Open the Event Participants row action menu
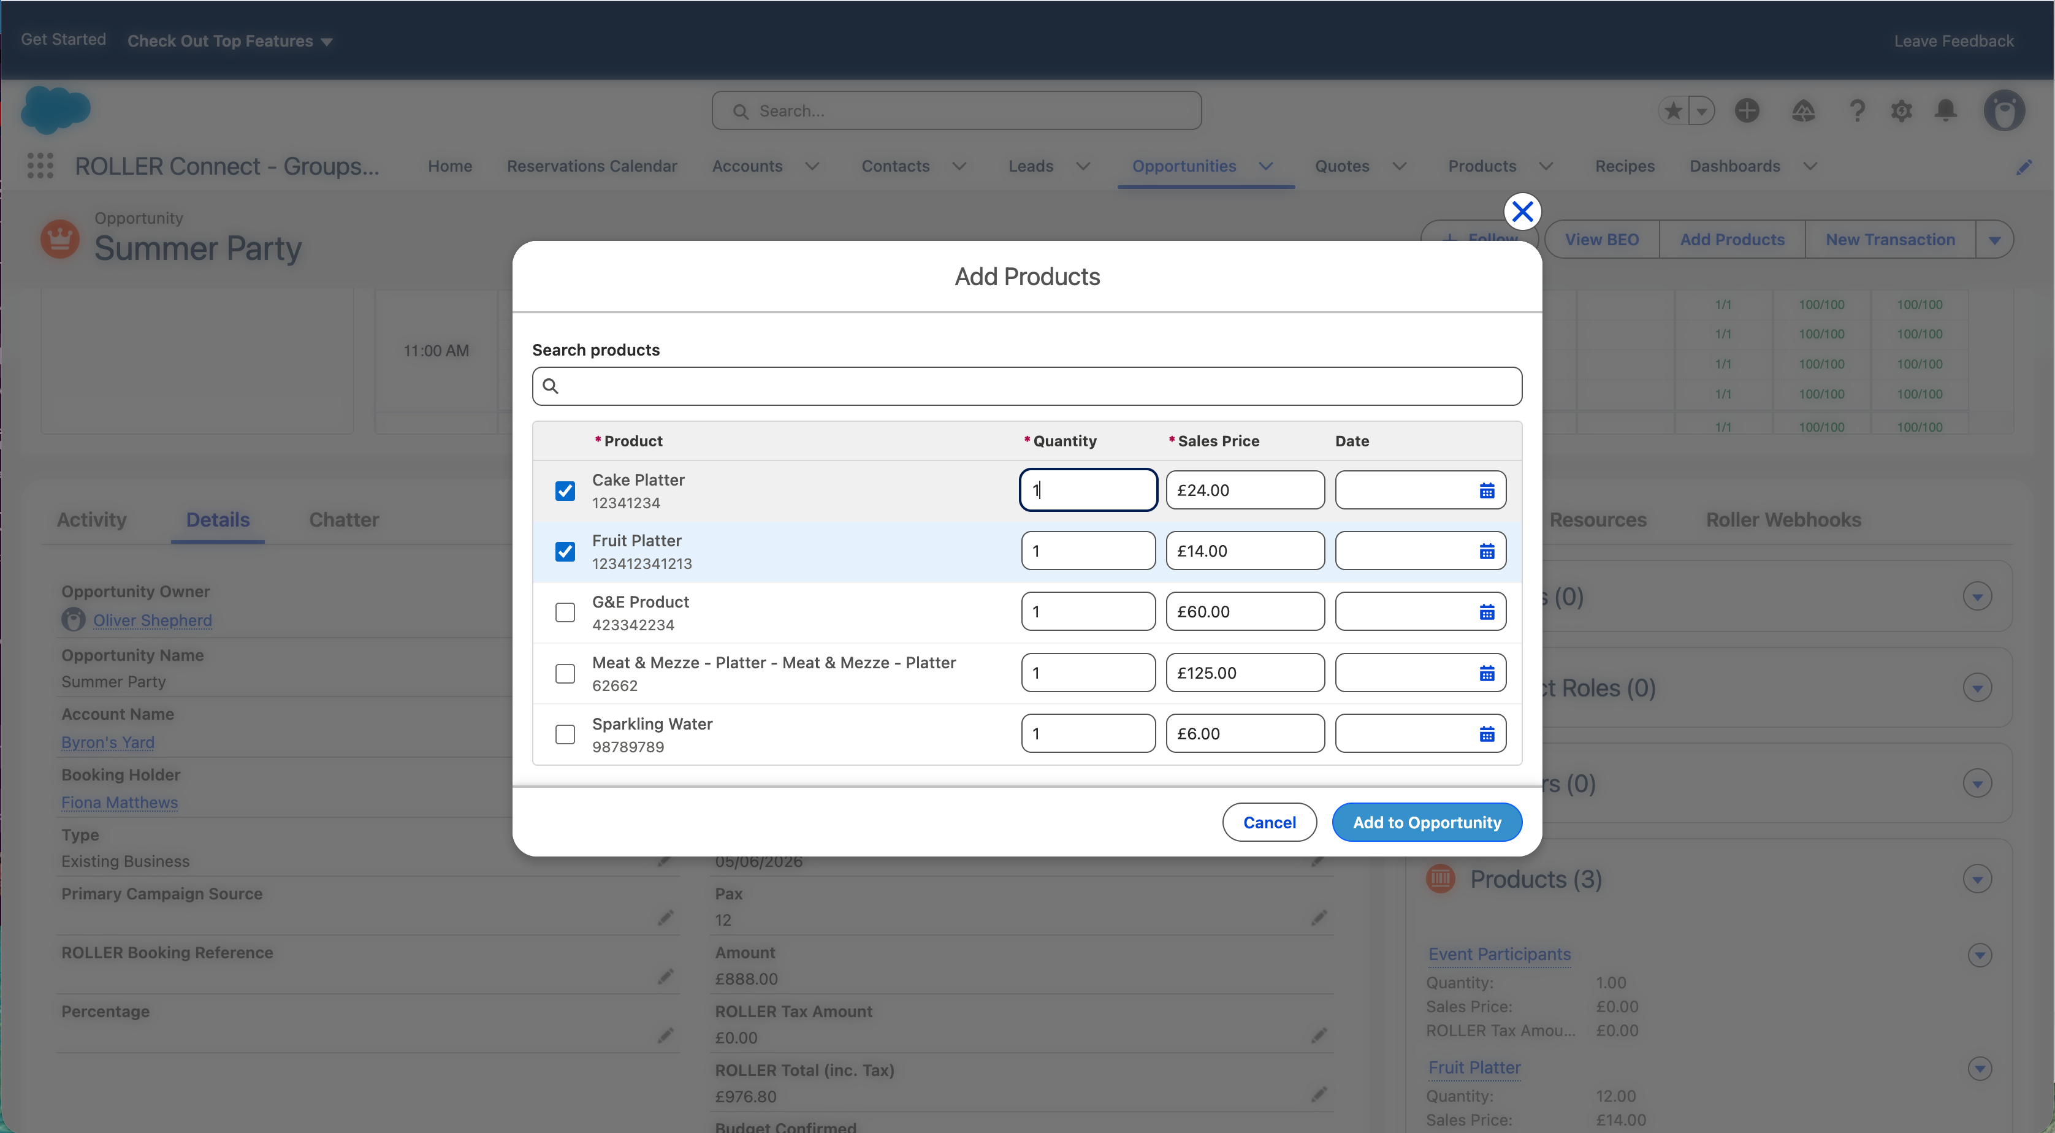 (1979, 955)
